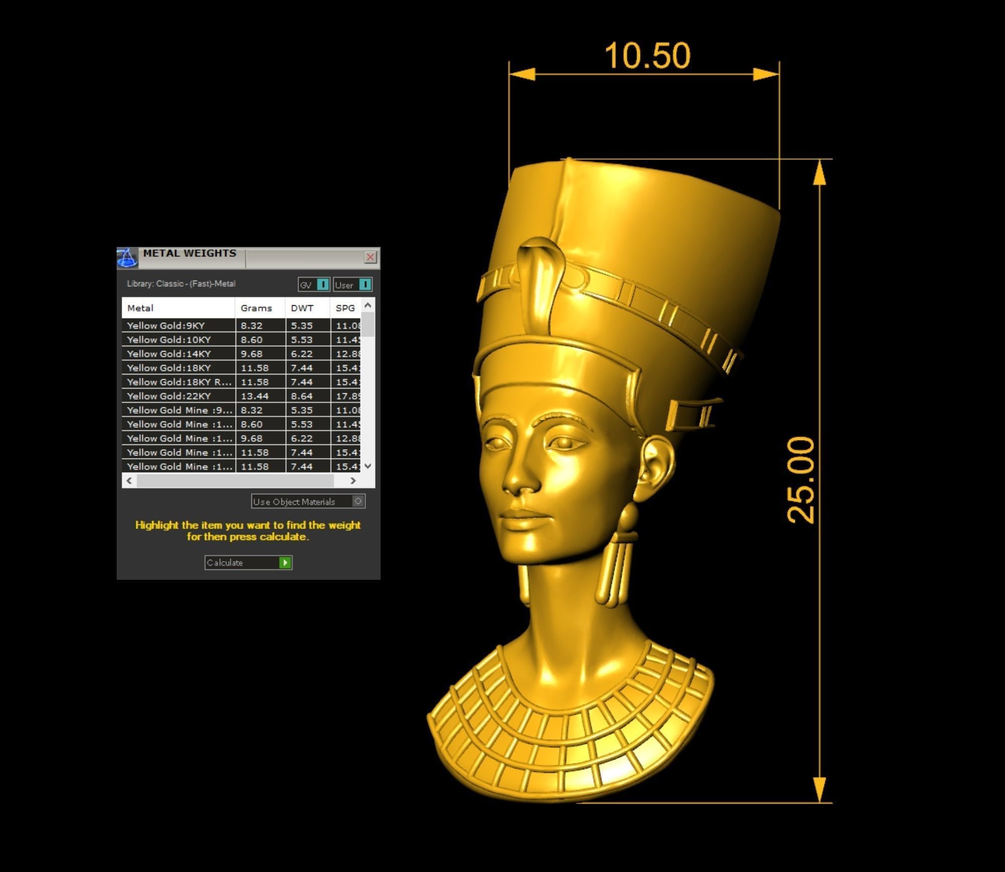The width and height of the screenshot is (1005, 872).
Task: Click the 8.64 DWT value
Action: pyautogui.click(x=302, y=396)
